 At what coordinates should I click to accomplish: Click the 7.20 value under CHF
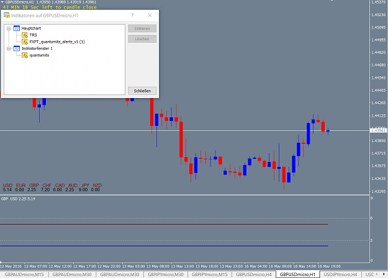[45, 190]
